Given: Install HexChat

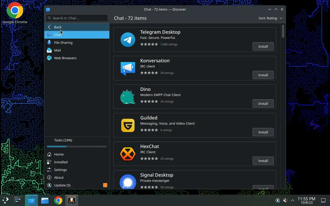Looking at the screenshot, I should point(263,161).
